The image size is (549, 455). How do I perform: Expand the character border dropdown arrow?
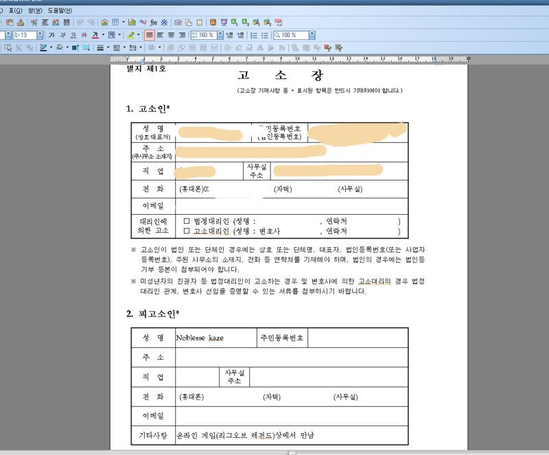119,35
